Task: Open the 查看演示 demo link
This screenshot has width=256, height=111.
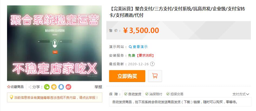Action: coord(140,47)
